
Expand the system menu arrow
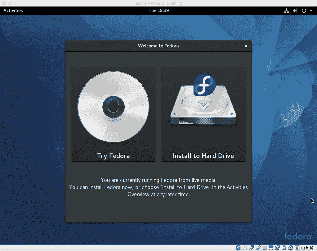311,11
